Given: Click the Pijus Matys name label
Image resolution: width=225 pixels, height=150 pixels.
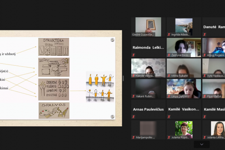Looking at the screenshot, I should [x=214, y=96].
